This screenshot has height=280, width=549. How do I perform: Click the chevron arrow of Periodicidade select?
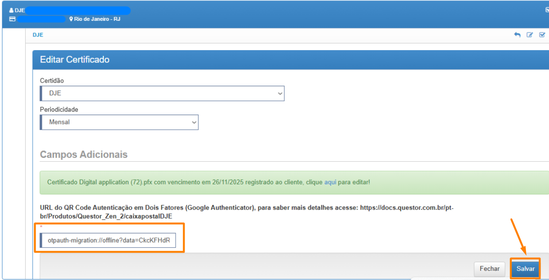click(194, 122)
